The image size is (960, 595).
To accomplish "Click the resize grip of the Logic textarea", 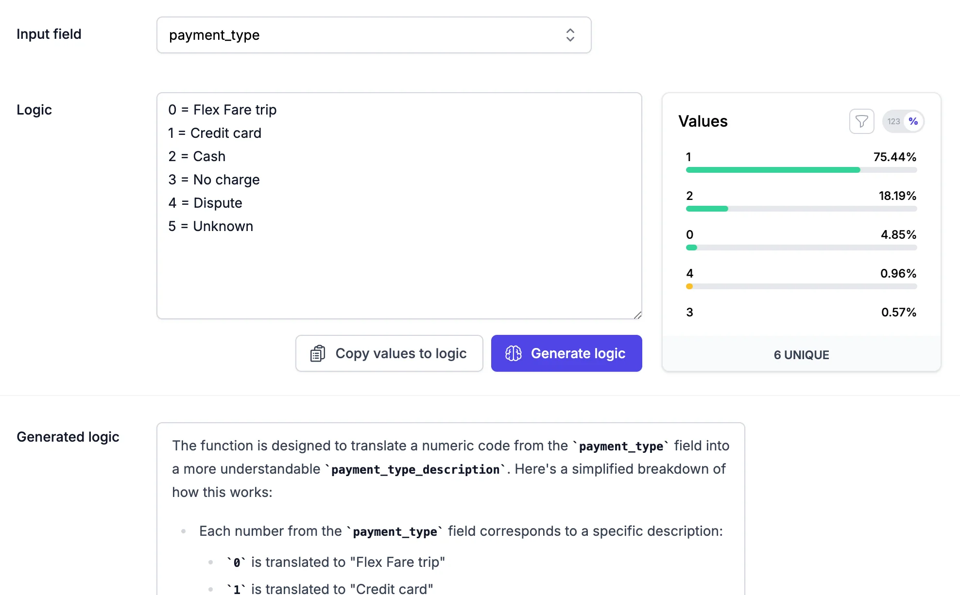I will 637,314.
